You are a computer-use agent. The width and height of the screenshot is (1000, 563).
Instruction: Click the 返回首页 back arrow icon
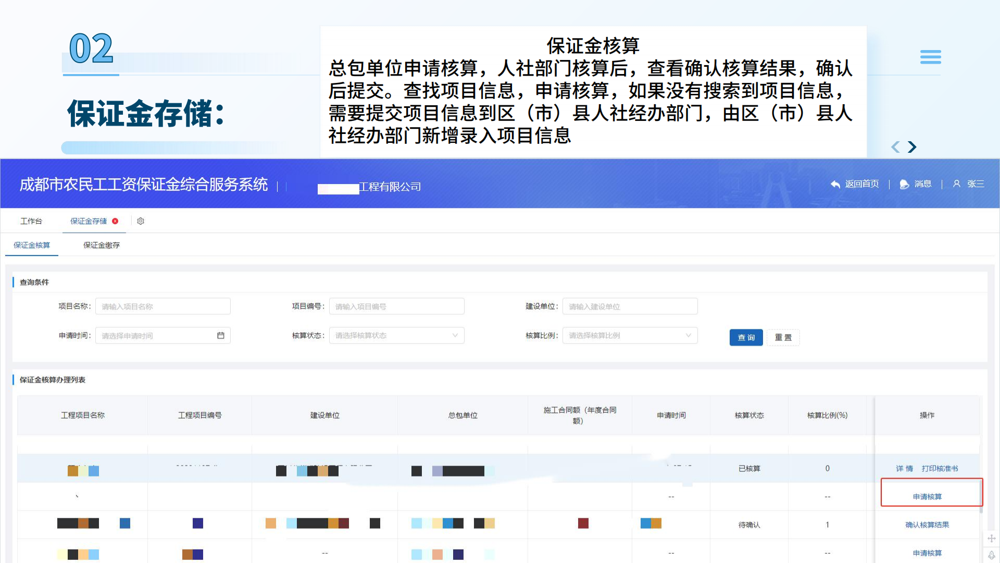click(x=835, y=184)
